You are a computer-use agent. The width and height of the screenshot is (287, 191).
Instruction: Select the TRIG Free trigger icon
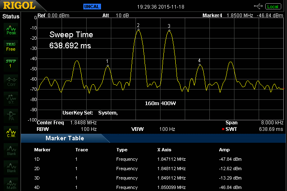coord(11,46)
